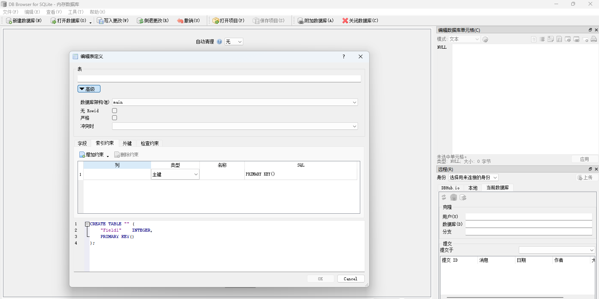Click the Undo (撤销) toolbar icon
The height and width of the screenshot is (299, 599).
[x=180, y=21]
